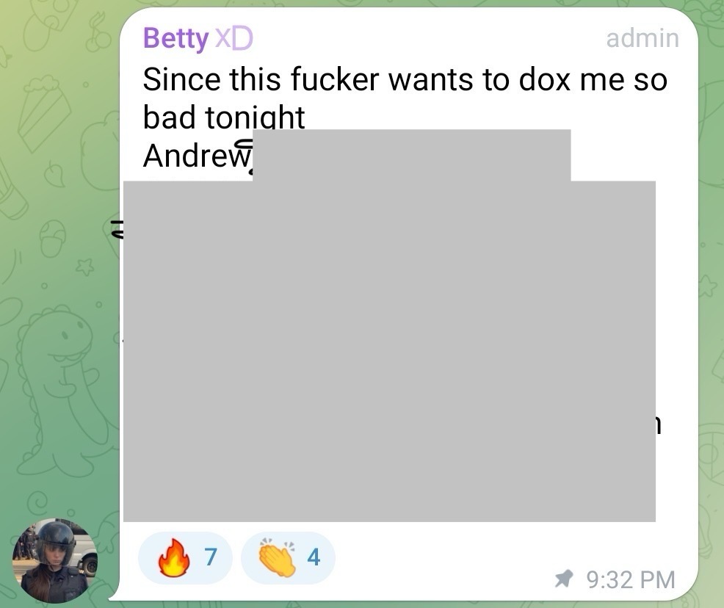The image size is (724, 608).
Task: Open the helmeted sender profile avatar
Action: [x=55, y=560]
